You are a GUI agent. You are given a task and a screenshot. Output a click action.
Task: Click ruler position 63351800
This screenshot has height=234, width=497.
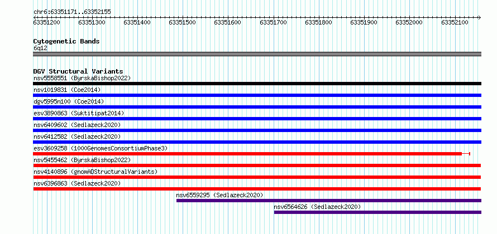point(319,22)
